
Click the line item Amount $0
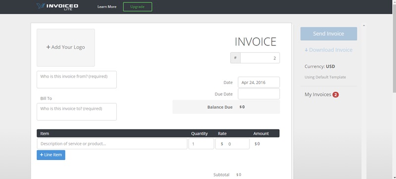[x=257, y=144]
